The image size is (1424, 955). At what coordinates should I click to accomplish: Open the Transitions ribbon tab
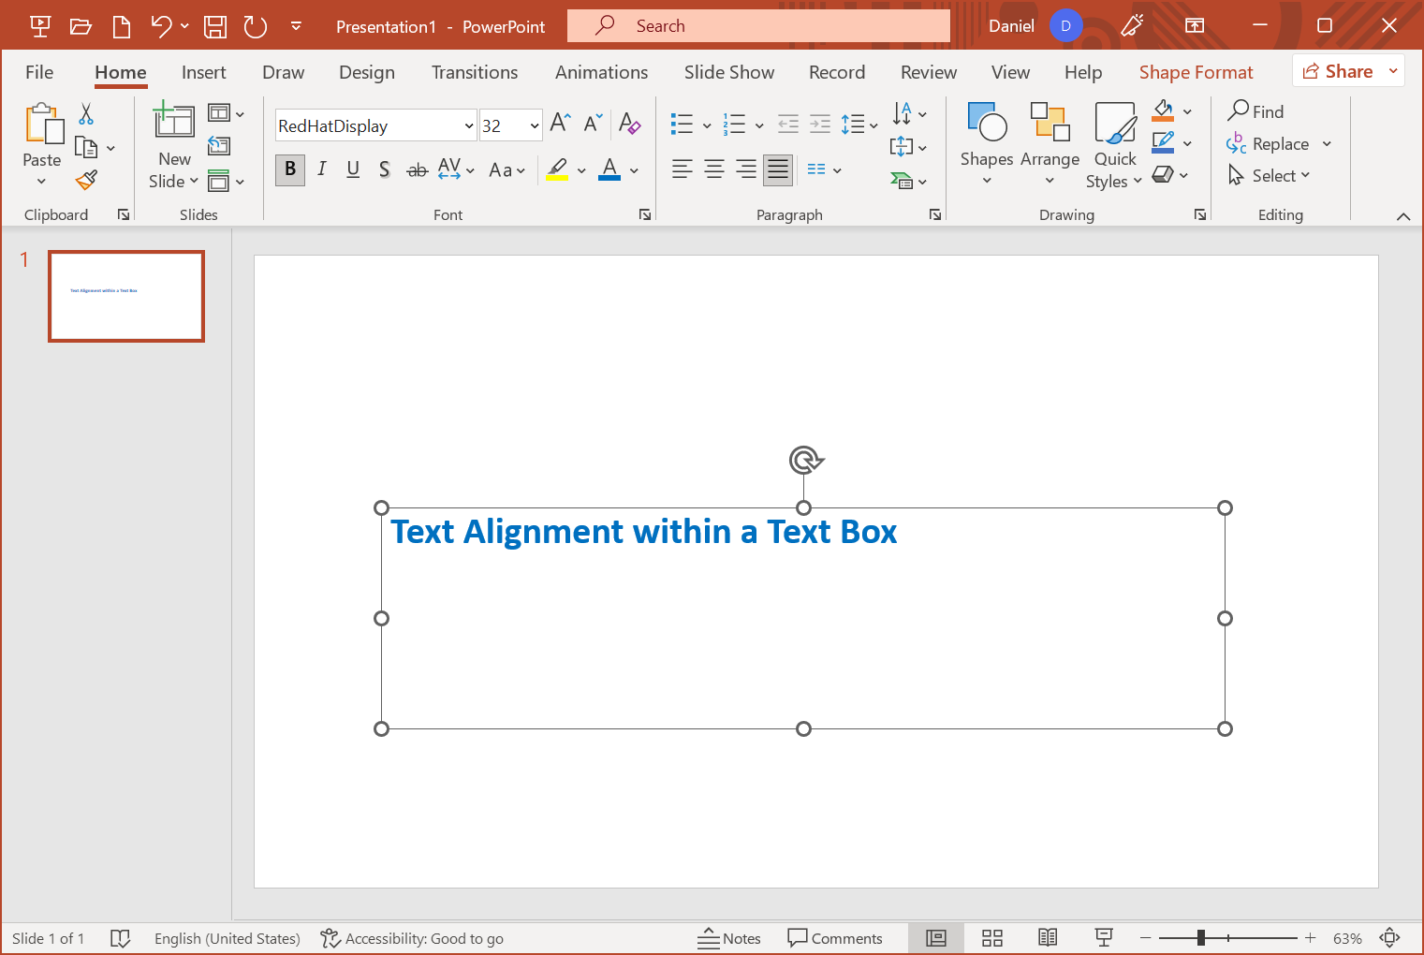(475, 72)
